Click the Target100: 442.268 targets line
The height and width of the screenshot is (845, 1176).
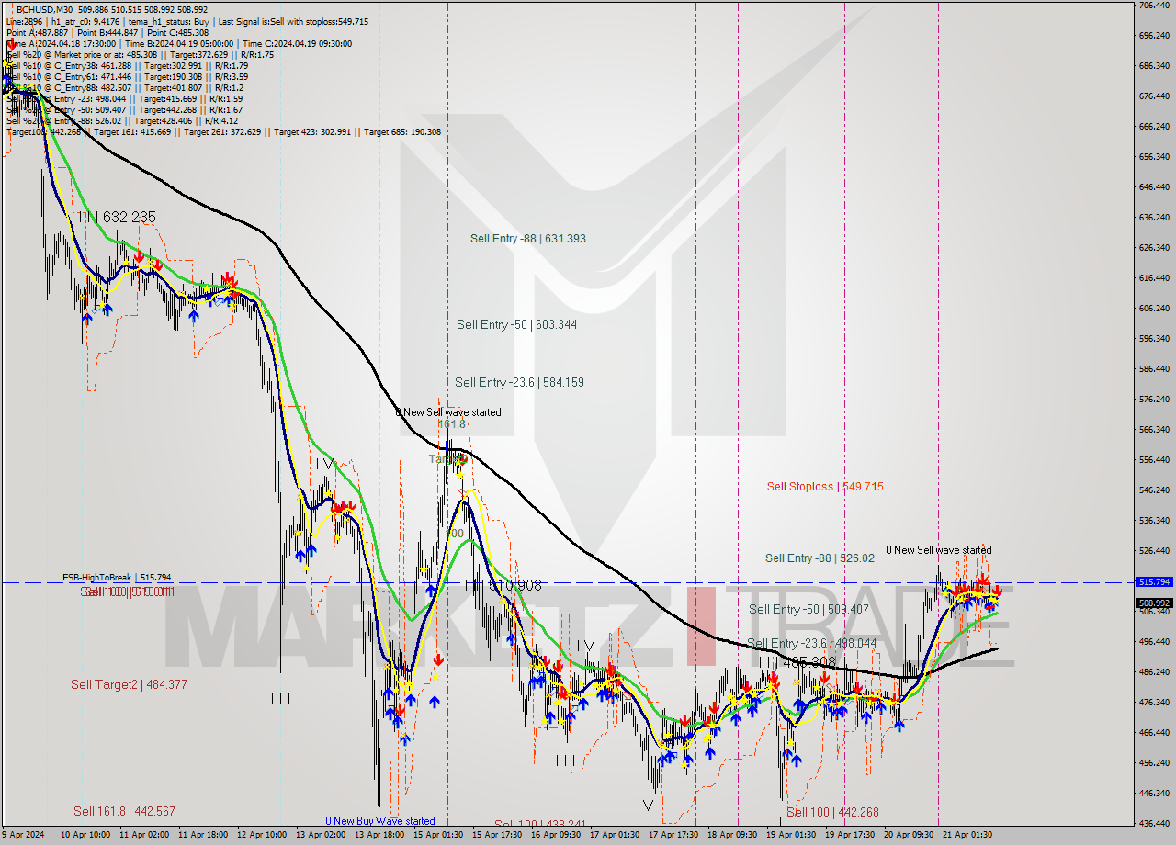(223, 132)
